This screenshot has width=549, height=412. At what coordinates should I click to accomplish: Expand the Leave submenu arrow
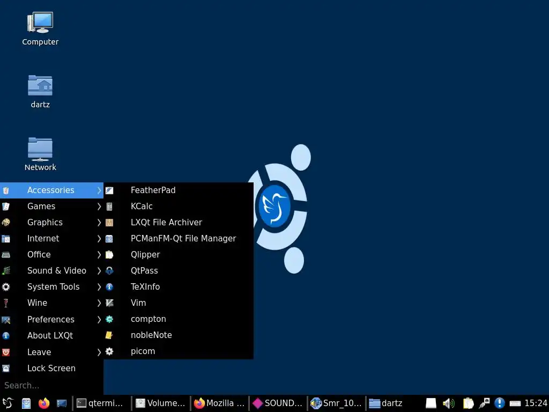(99, 352)
